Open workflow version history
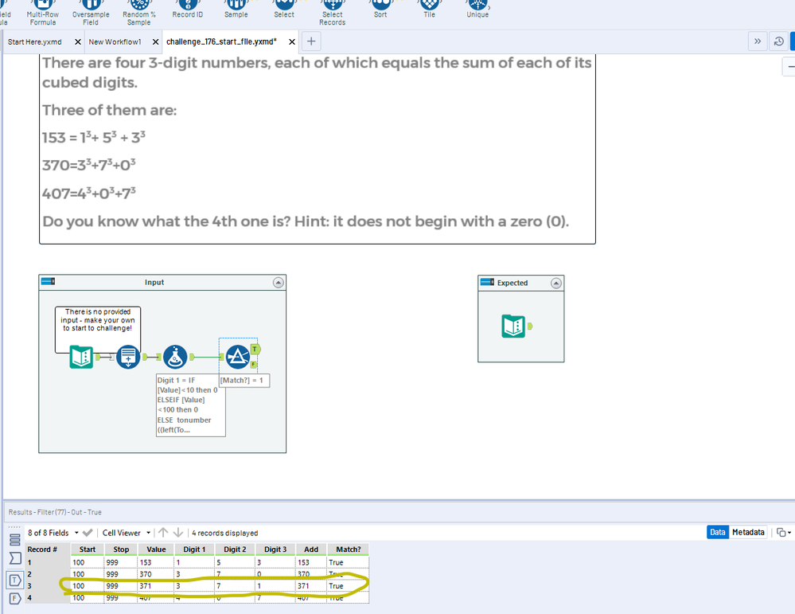 point(779,41)
